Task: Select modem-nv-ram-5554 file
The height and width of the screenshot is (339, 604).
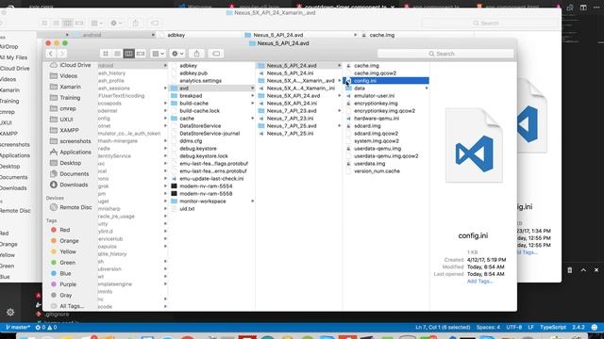Action: click(x=206, y=186)
